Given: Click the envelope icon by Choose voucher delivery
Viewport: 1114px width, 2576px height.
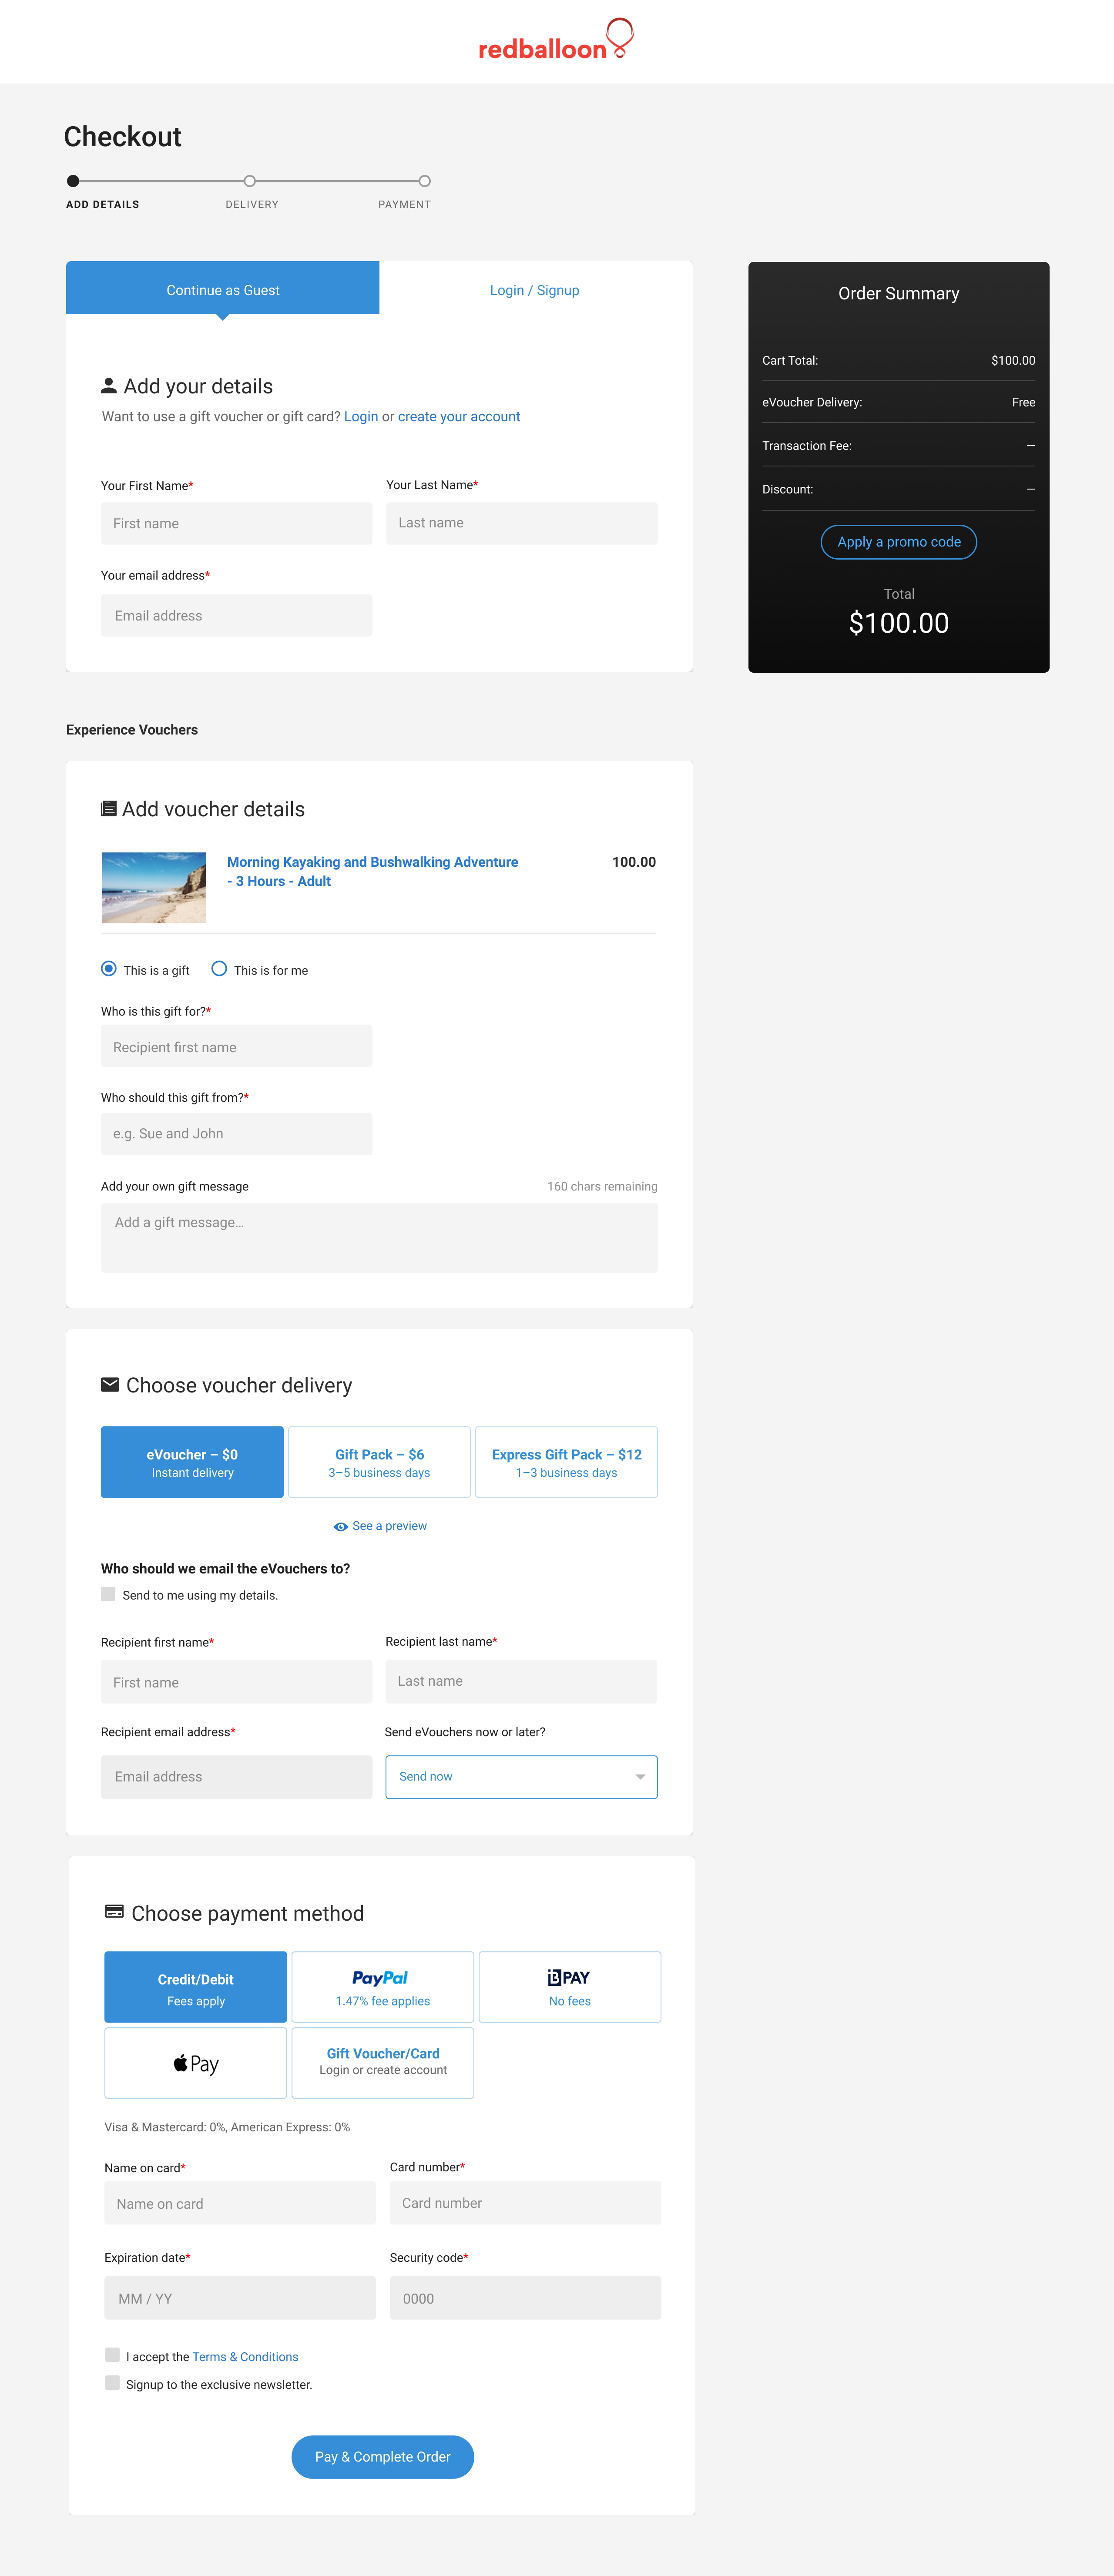Looking at the screenshot, I should 110,1384.
